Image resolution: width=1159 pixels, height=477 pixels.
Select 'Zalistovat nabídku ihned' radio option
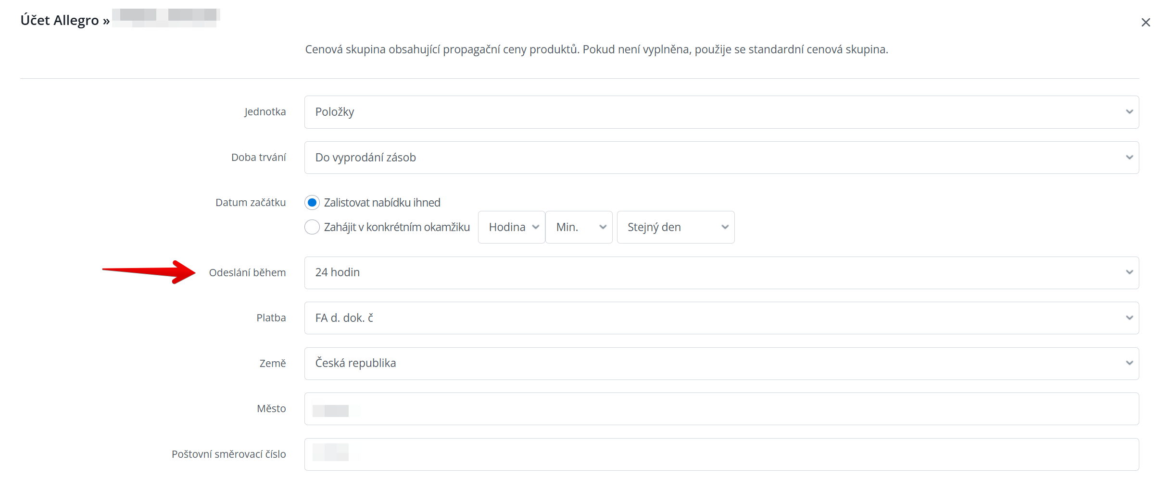[x=312, y=203]
